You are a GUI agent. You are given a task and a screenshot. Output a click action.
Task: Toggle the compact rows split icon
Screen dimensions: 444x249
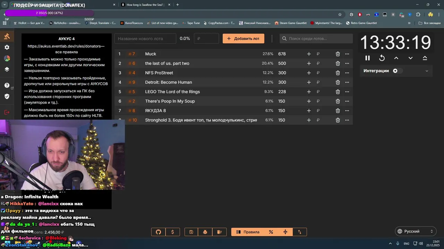coord(285,232)
